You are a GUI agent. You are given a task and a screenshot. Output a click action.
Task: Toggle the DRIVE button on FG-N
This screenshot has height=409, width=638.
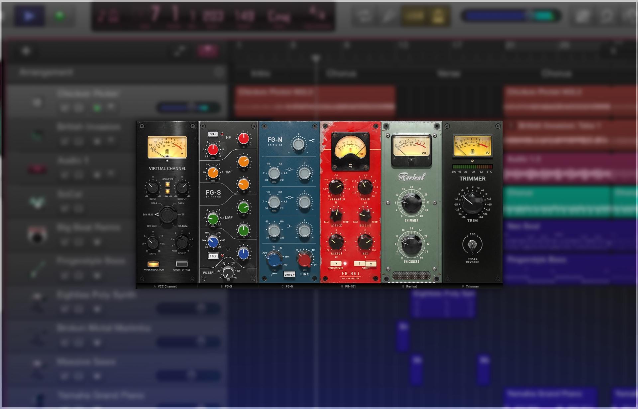(x=289, y=275)
